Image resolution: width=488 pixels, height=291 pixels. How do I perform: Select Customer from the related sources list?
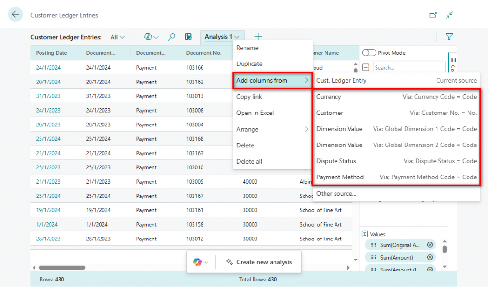pos(330,113)
